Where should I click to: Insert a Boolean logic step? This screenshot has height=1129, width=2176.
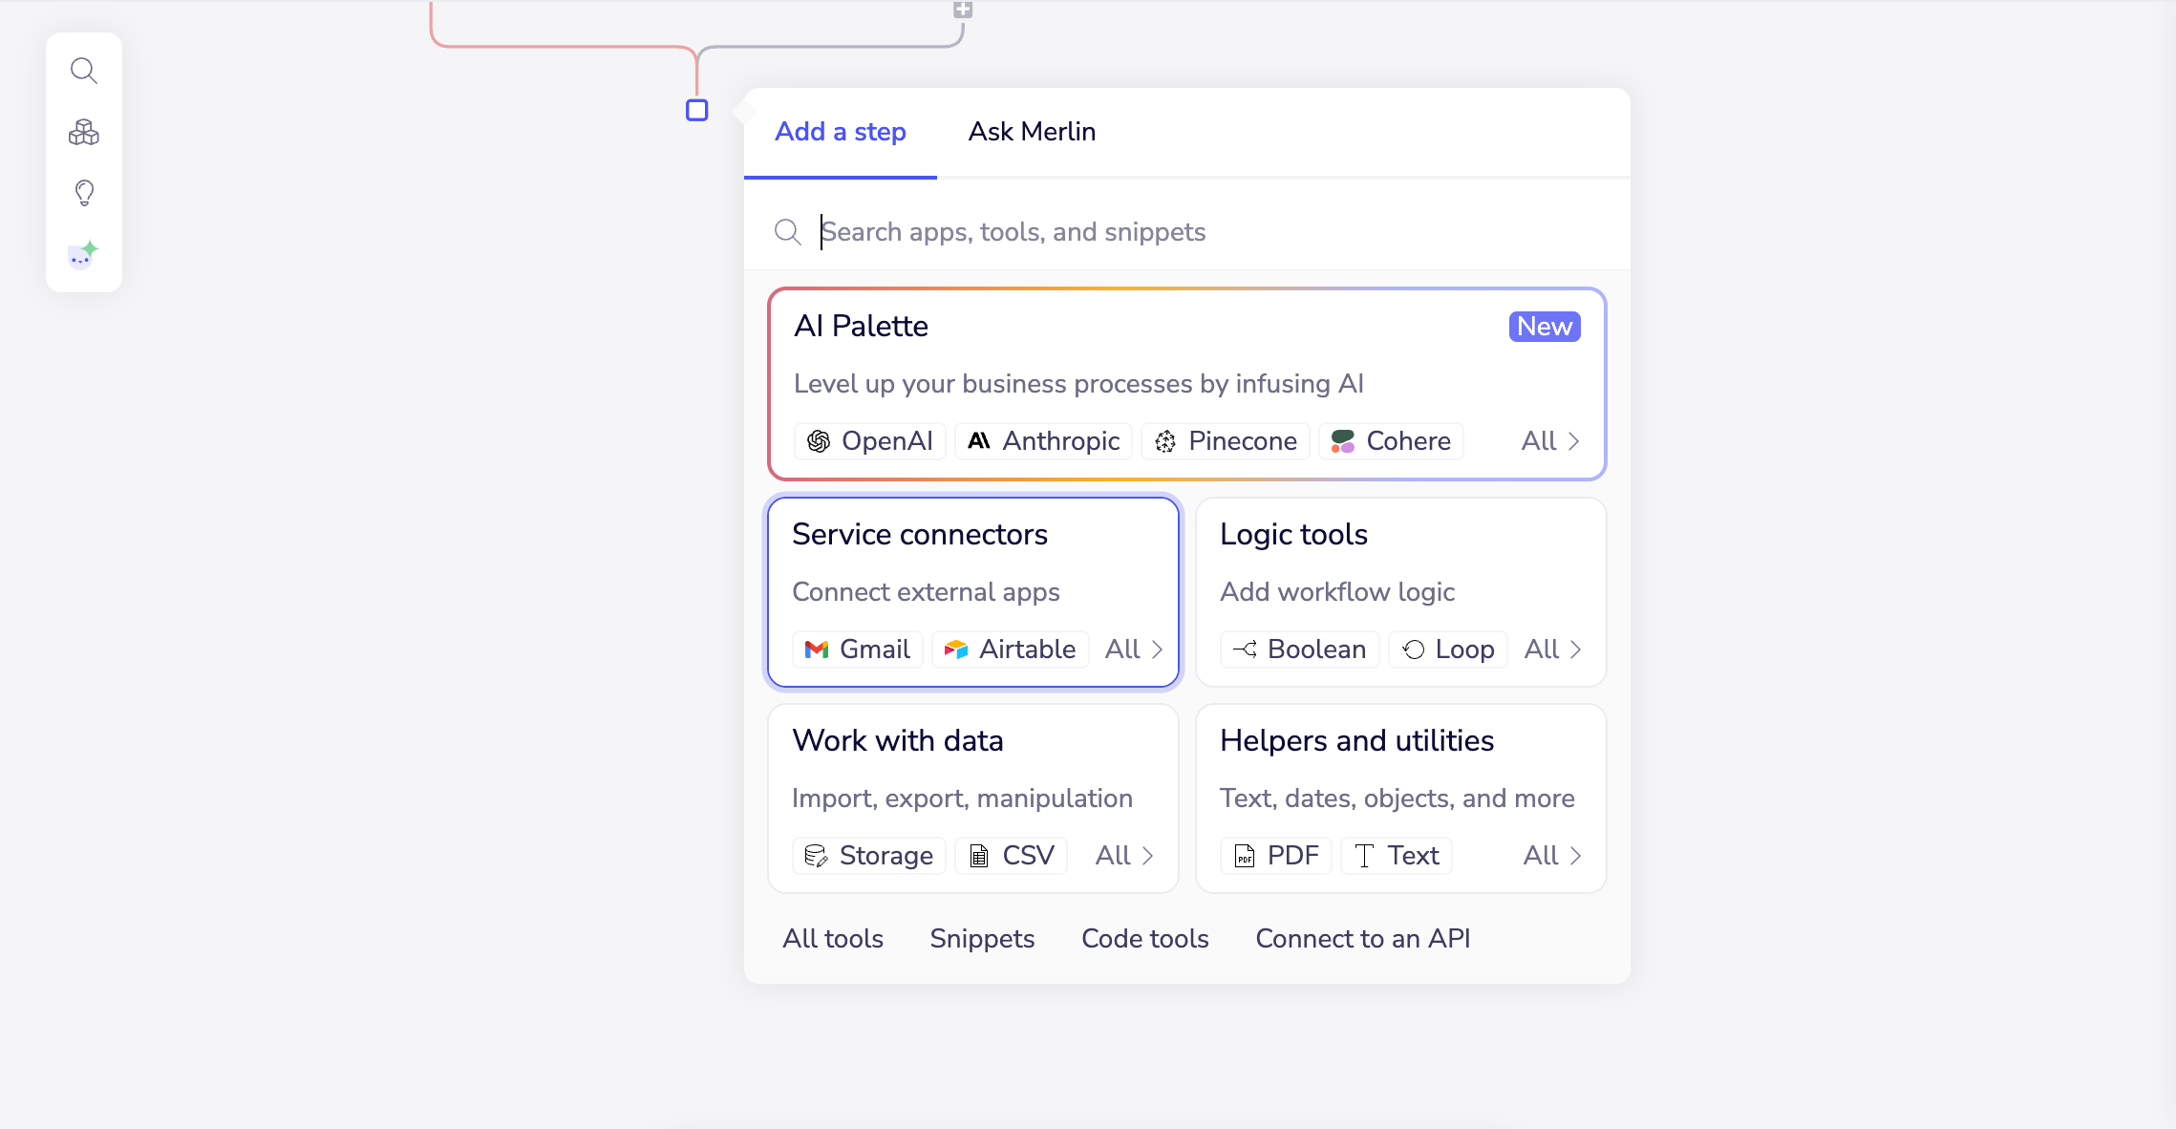click(x=1299, y=650)
